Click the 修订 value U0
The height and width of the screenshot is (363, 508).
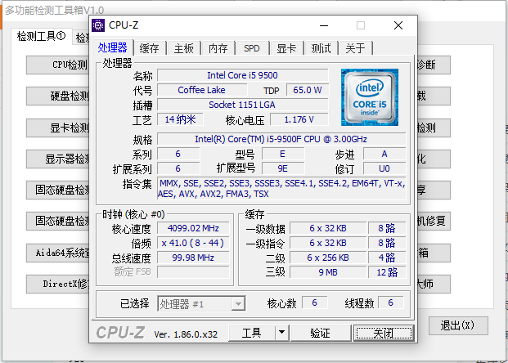(384, 168)
